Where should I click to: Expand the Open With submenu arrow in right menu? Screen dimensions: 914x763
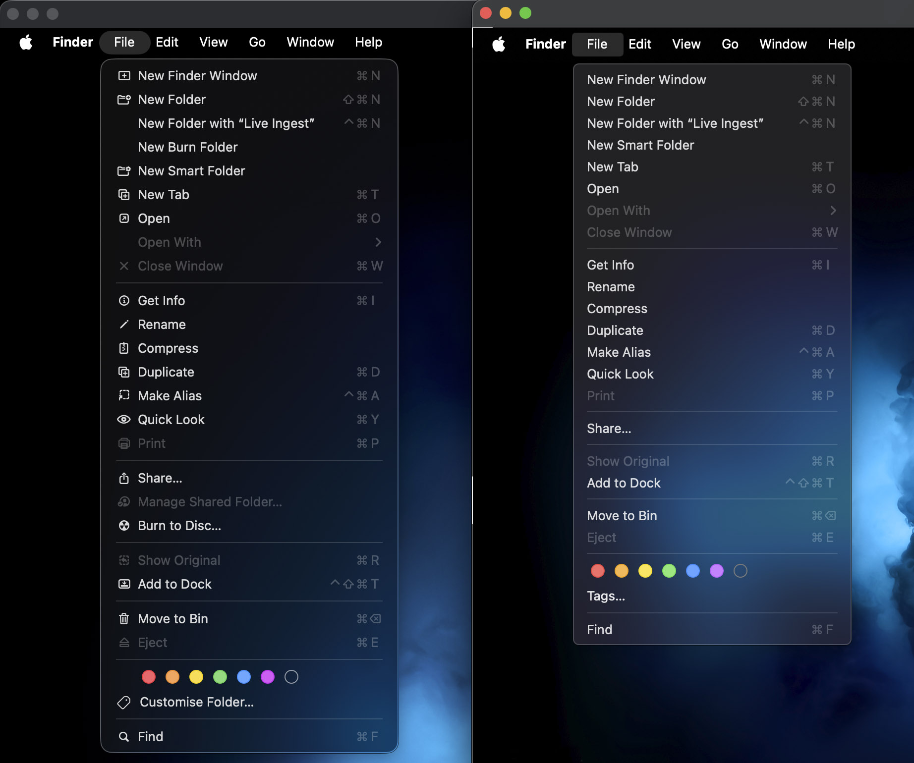[x=833, y=211]
